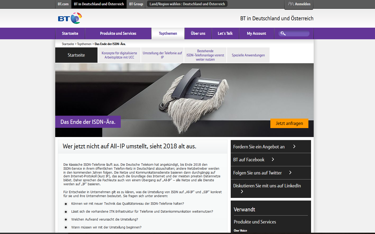The height and width of the screenshot is (234, 375).
Task: Select the BT Group top tab
Action: (136, 4)
